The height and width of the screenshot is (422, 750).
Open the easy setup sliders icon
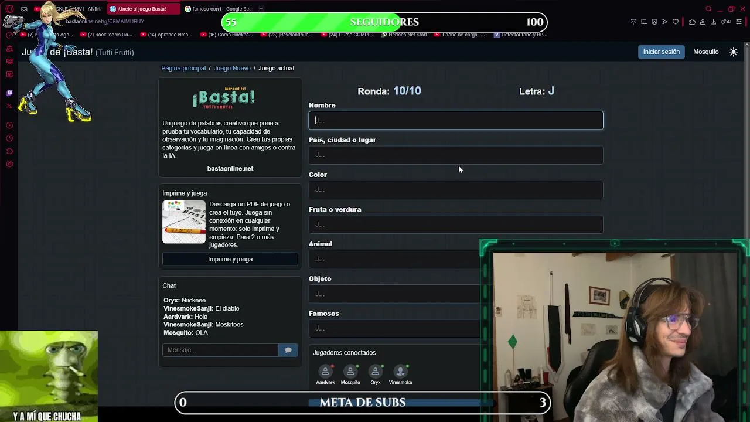click(739, 22)
